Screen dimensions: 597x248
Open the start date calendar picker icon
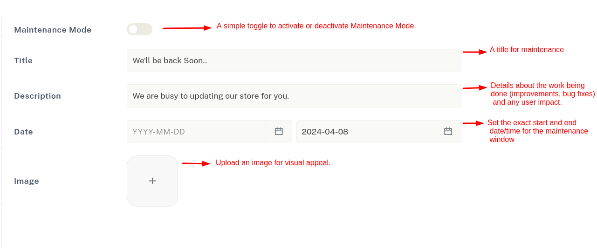(279, 132)
